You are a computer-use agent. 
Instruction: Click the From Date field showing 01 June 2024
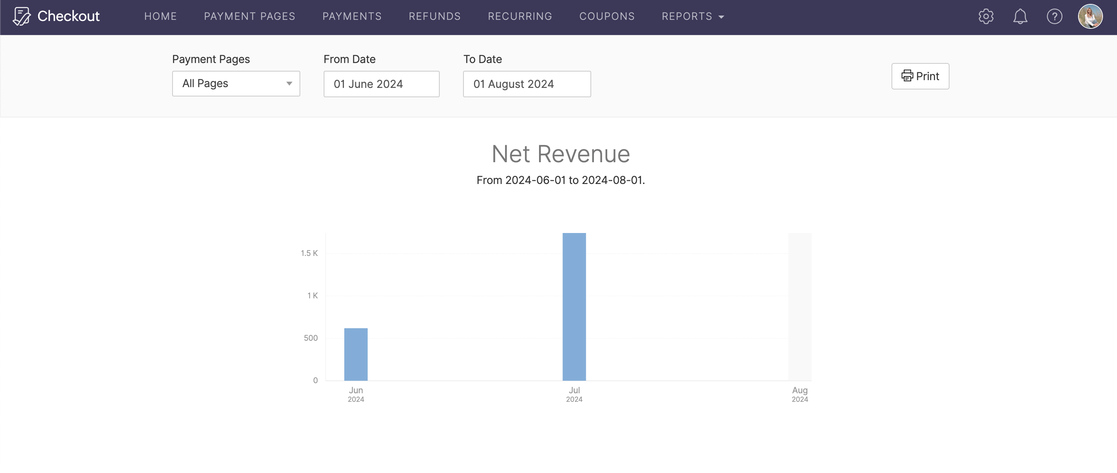[x=382, y=84]
